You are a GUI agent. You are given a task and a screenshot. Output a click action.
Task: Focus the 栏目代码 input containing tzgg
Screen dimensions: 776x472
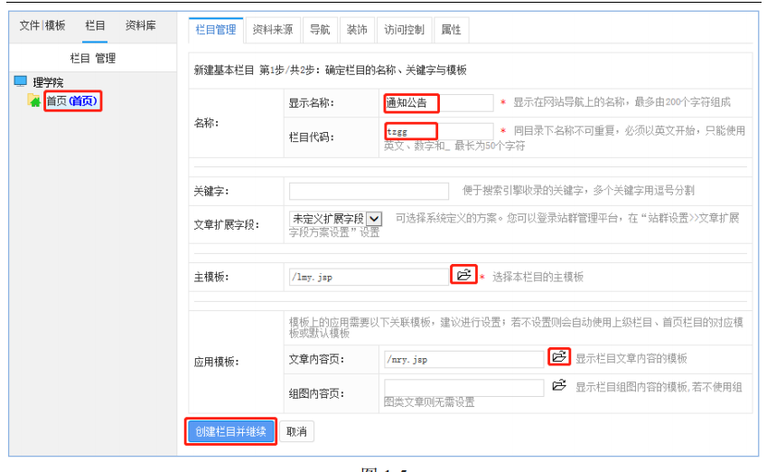point(439,131)
